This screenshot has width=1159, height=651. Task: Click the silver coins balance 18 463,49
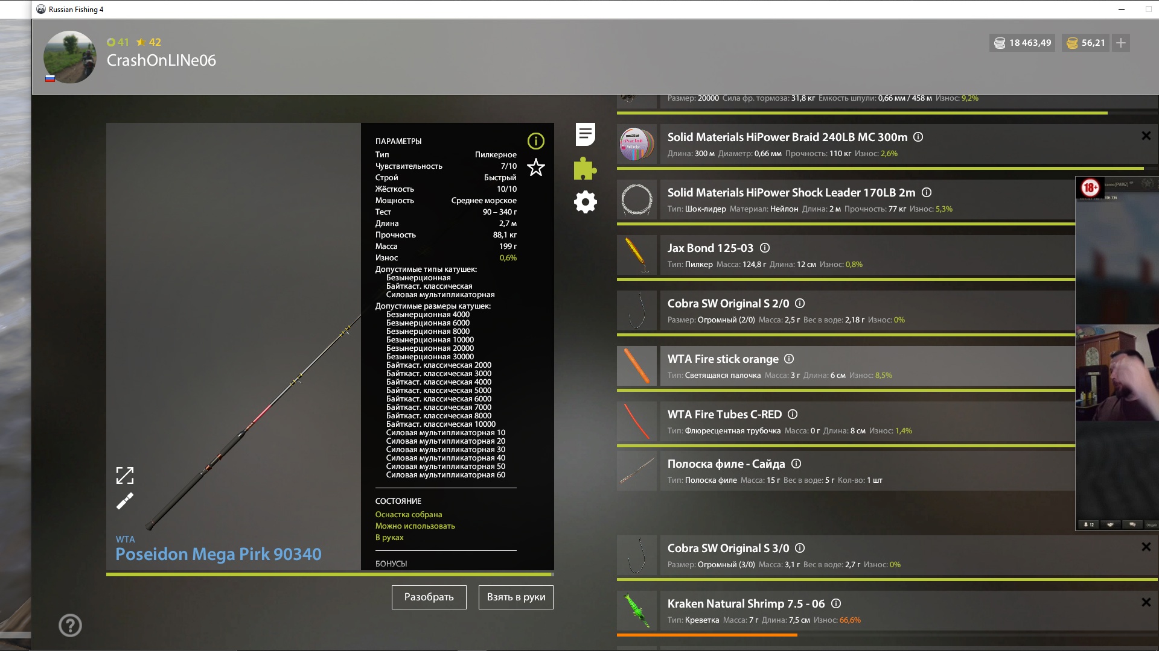coord(1022,43)
